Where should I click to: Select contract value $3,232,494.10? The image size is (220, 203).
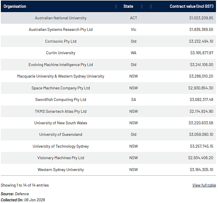click(201, 41)
